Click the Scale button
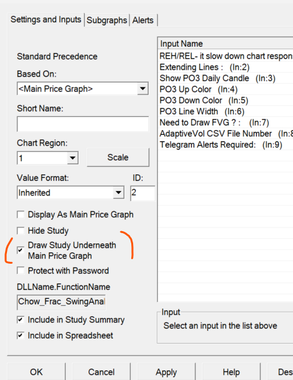Viewport: 293px width, 380px height. click(118, 158)
